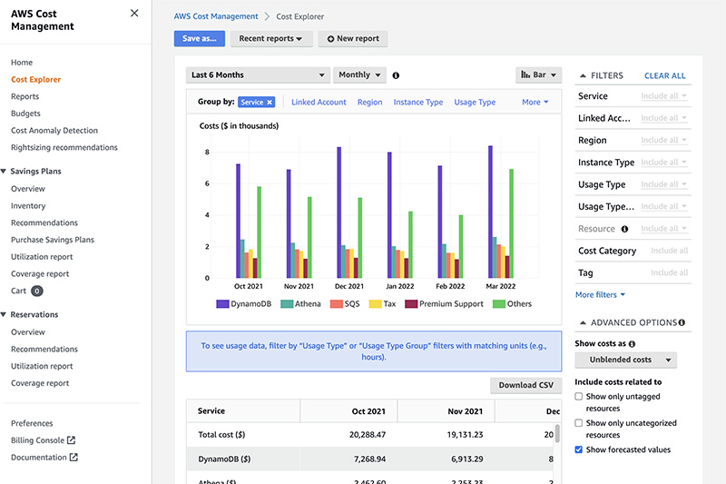This screenshot has height=484, width=726.
Task: Expand the More group-by options
Action: 535,103
